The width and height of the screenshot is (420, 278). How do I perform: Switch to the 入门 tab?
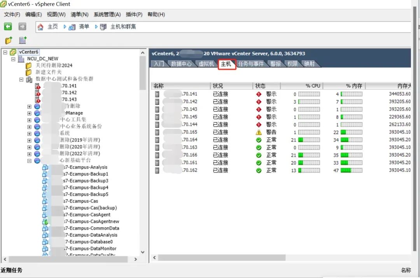point(159,64)
